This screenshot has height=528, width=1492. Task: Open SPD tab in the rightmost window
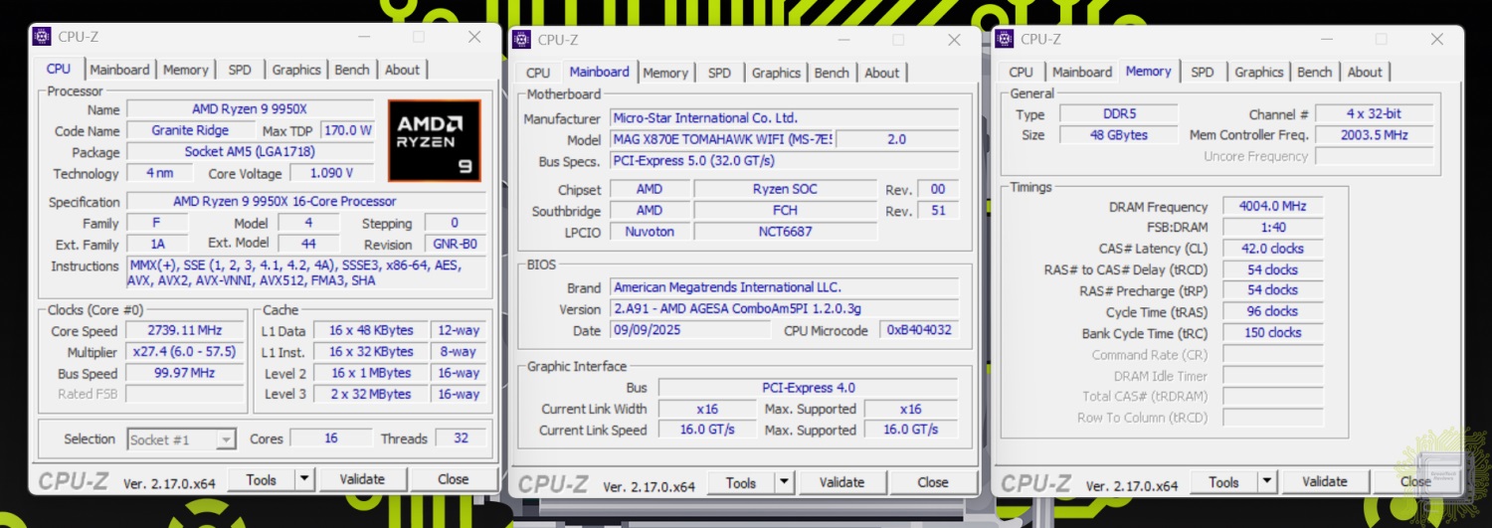tap(1202, 72)
